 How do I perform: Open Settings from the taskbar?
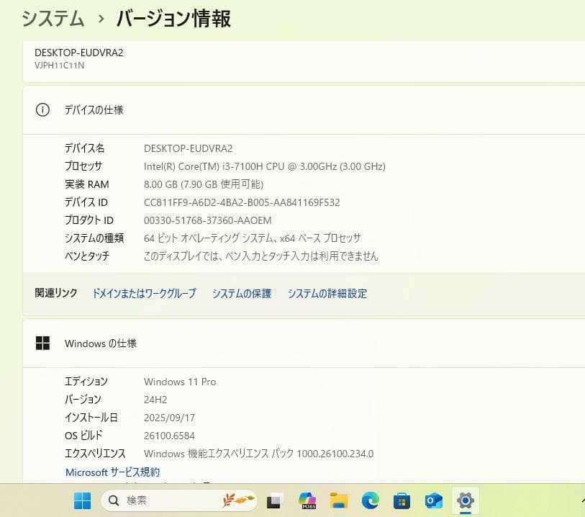[465, 500]
